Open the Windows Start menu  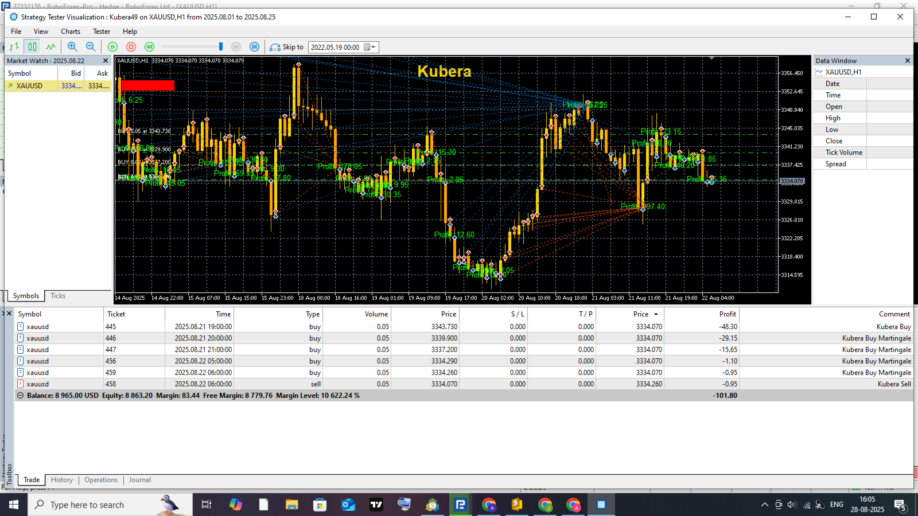coord(14,505)
